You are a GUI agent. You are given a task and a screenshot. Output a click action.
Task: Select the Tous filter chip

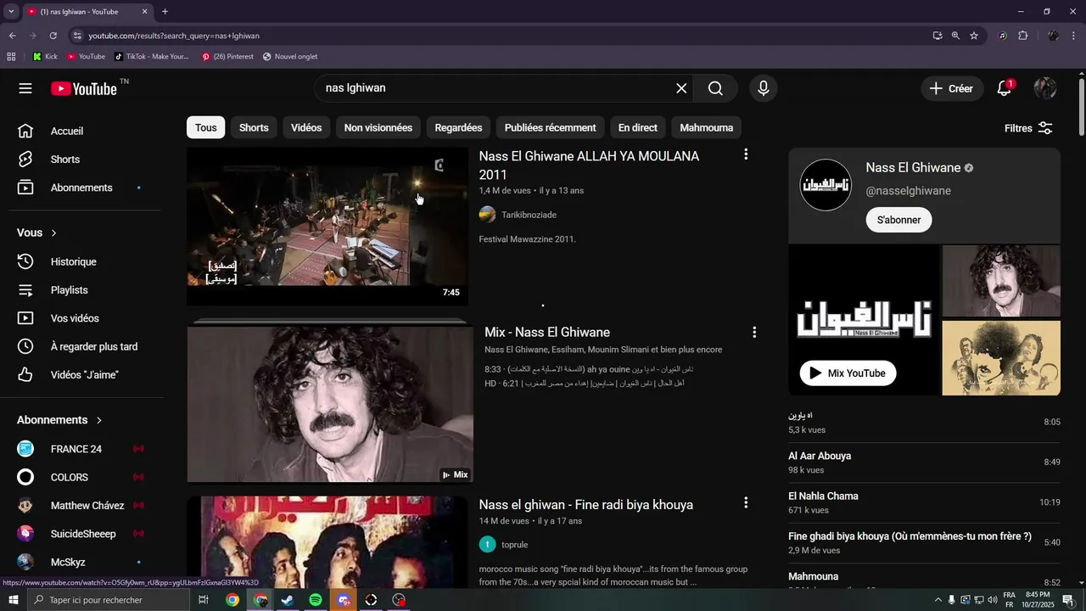coord(205,127)
